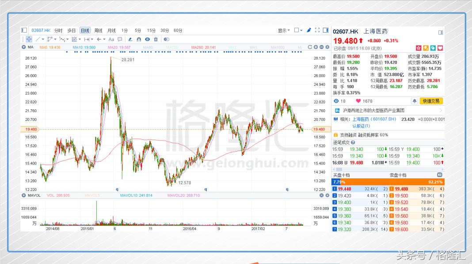Image resolution: width=472 pixels, height=264 pixels.
Task: Enable the magnet snap tool
Action: tap(139, 39)
